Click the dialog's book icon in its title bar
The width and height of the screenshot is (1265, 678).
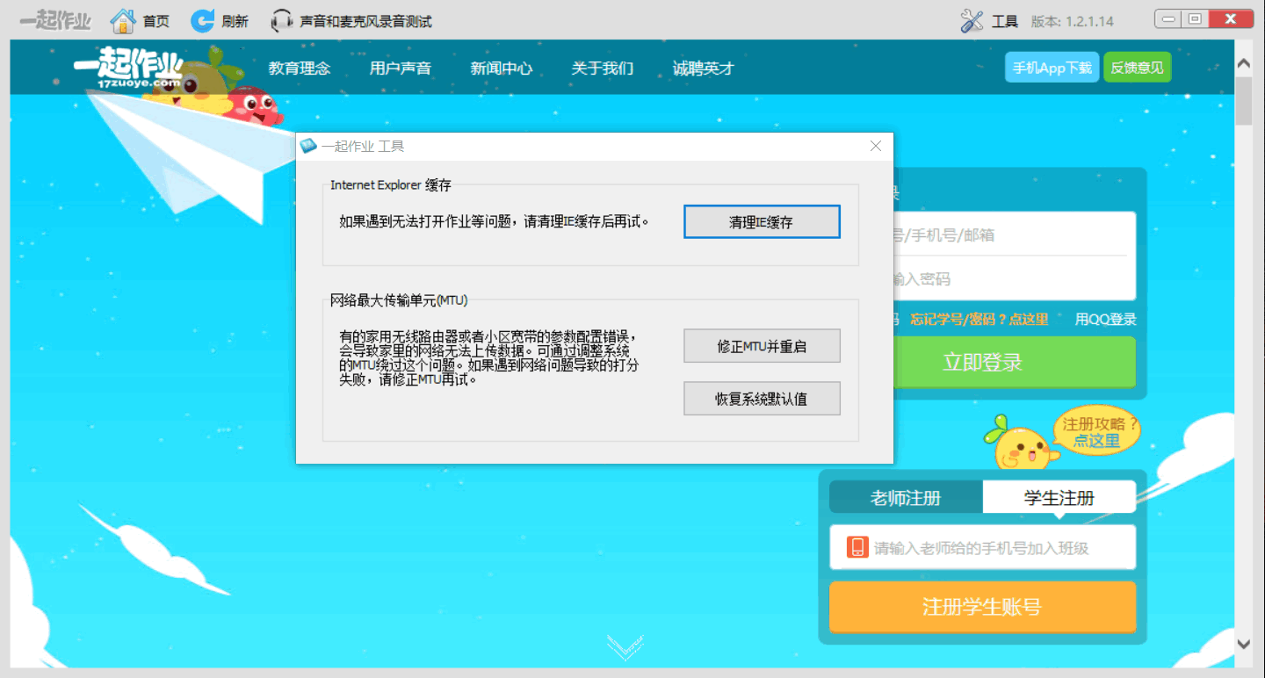point(308,147)
